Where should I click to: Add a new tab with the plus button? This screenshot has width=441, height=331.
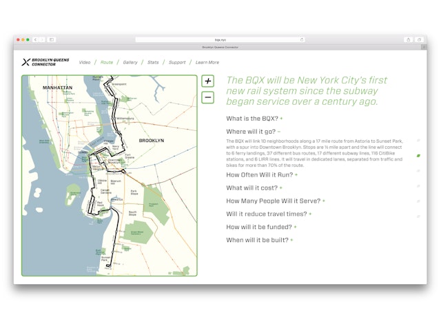click(x=424, y=48)
